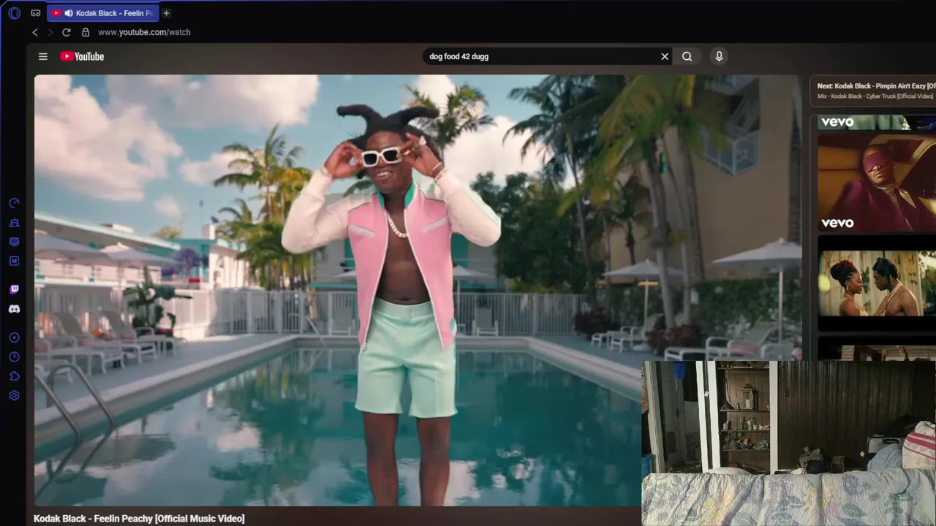The height and width of the screenshot is (526, 936).
Task: Go forward with the browser forward arrow
Action: (x=50, y=32)
